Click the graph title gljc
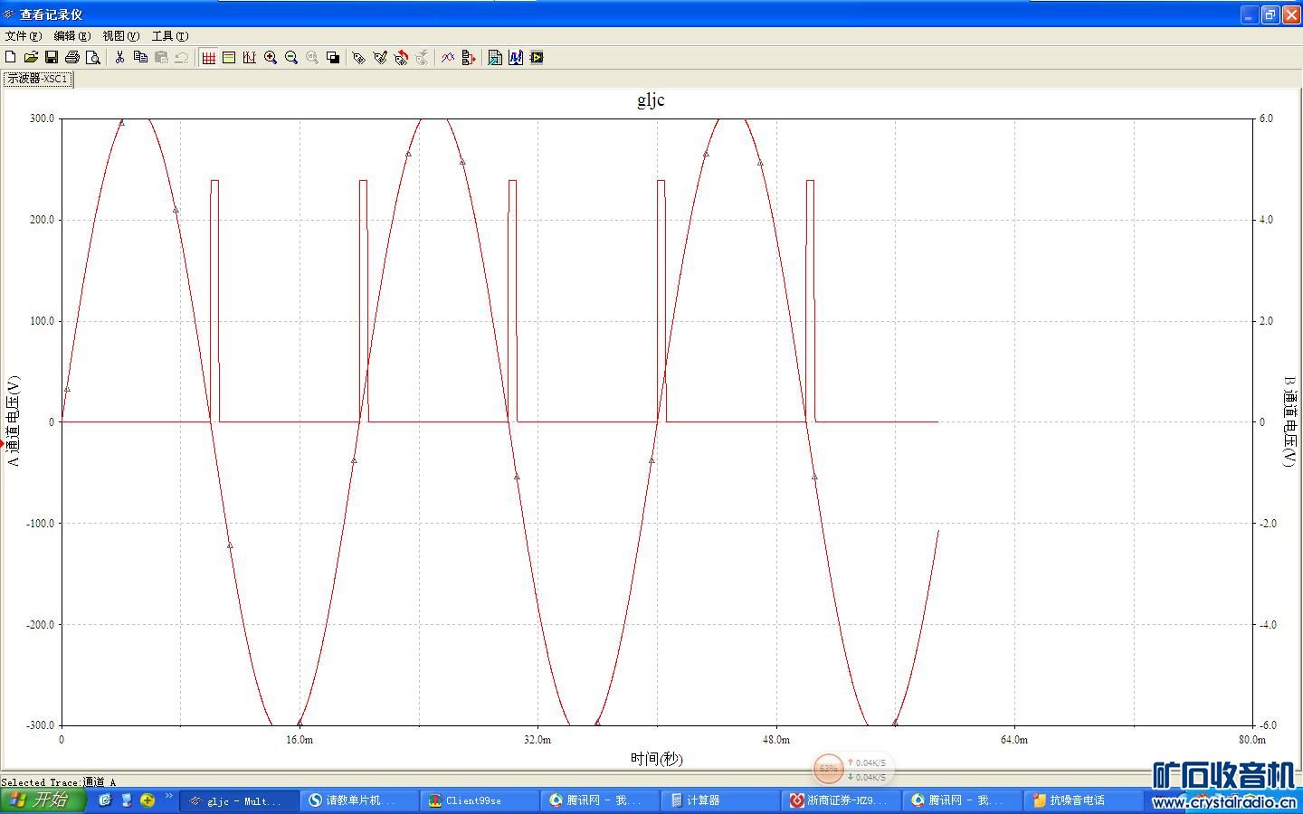The image size is (1303, 814). click(651, 99)
